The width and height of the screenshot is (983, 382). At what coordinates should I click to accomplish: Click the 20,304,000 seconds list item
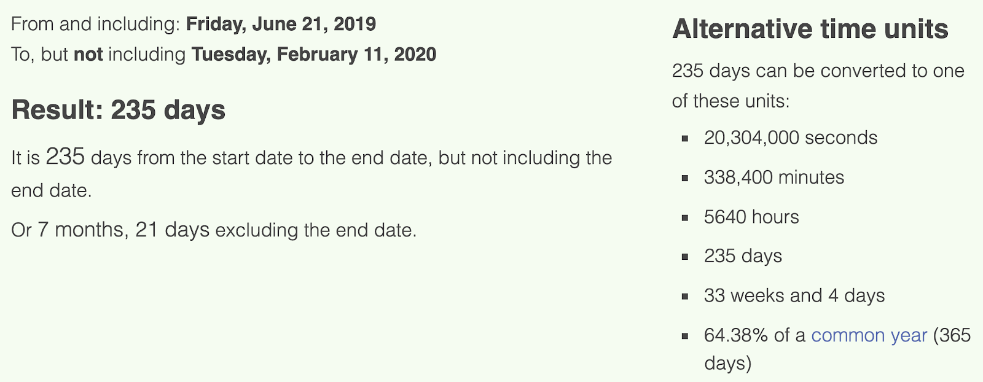tap(791, 138)
